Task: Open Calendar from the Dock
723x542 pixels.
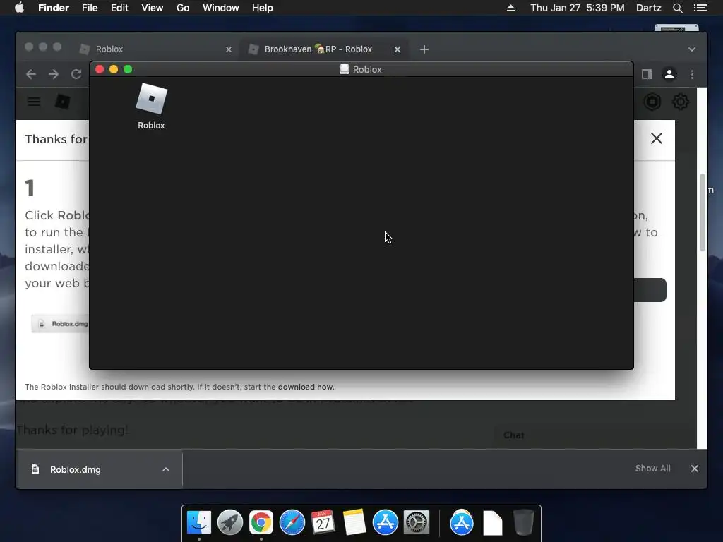Action: [x=323, y=523]
